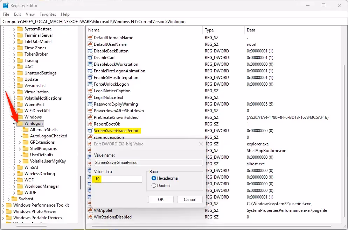Click the Registry Editor app icon in title bar
The image size is (348, 230).
point(6,5)
